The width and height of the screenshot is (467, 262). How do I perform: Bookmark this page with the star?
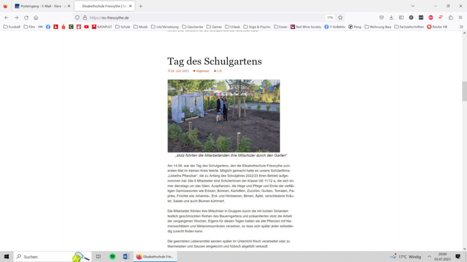tap(340, 18)
